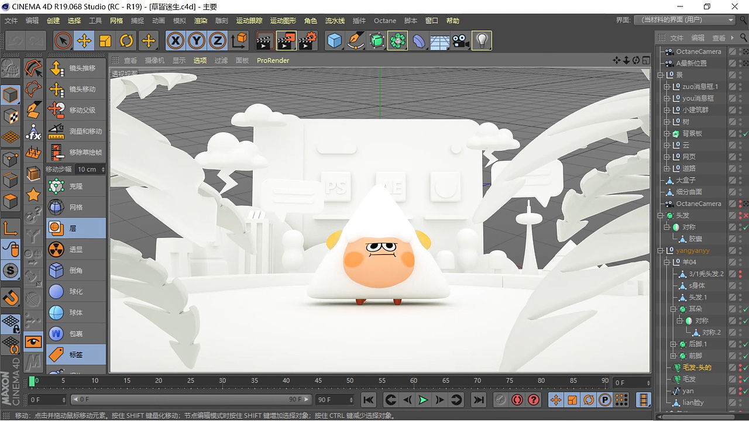Collapse the 景 group in object tree
This screenshot has width=749, height=421.
(660, 75)
